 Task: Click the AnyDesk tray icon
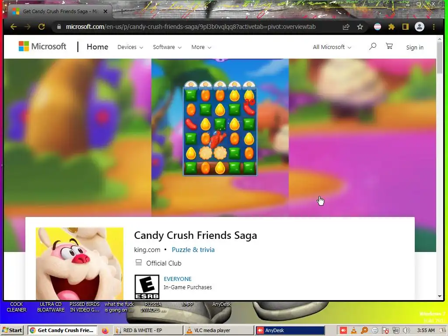[x=343, y=331]
